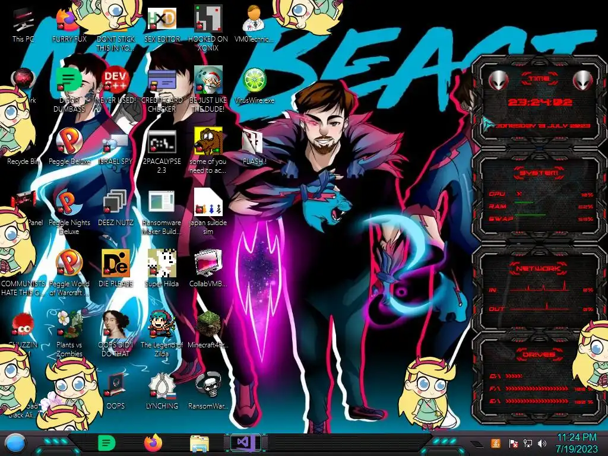Viewport: 608px width, 456px height.
Task: Launch Firefox from the taskbar
Action: pyautogui.click(x=153, y=443)
